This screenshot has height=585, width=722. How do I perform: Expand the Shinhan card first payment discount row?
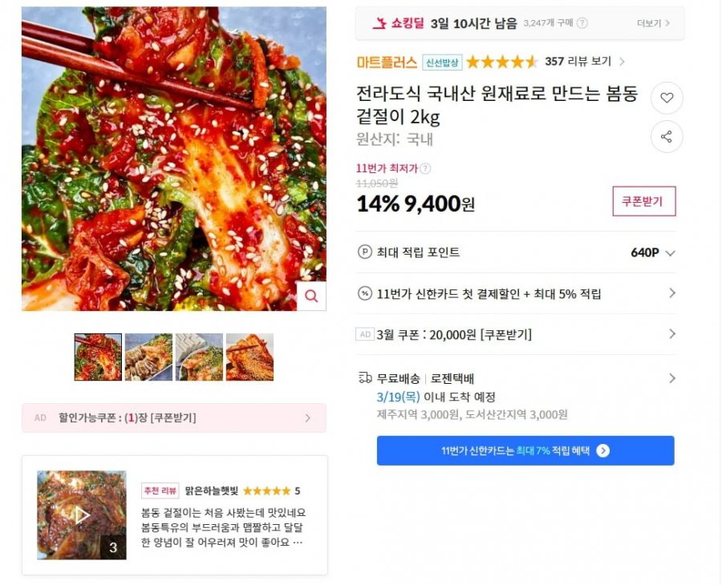[671, 293]
